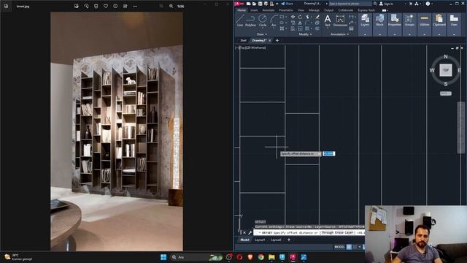Select the Move tool in Modify panel

[293, 17]
